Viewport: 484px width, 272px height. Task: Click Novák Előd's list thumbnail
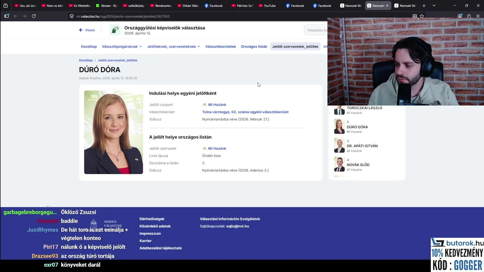tap(339, 164)
